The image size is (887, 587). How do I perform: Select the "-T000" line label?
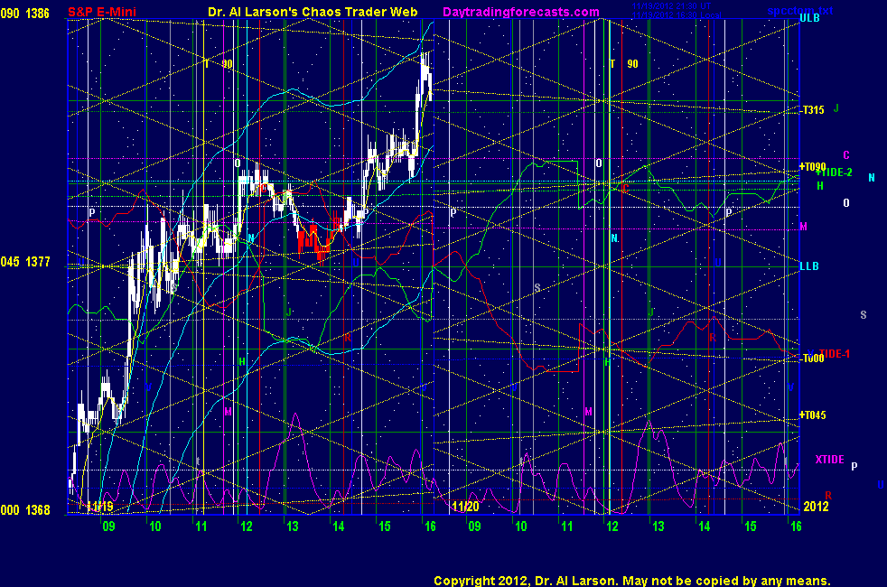coord(812,359)
